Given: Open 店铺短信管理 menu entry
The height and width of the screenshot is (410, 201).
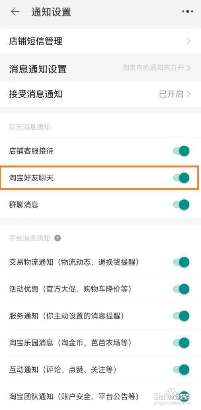Looking at the screenshot, I should tap(100, 41).
